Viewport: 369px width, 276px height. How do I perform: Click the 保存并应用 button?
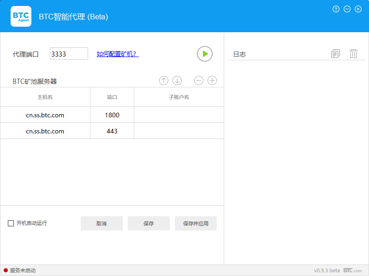tap(196, 223)
